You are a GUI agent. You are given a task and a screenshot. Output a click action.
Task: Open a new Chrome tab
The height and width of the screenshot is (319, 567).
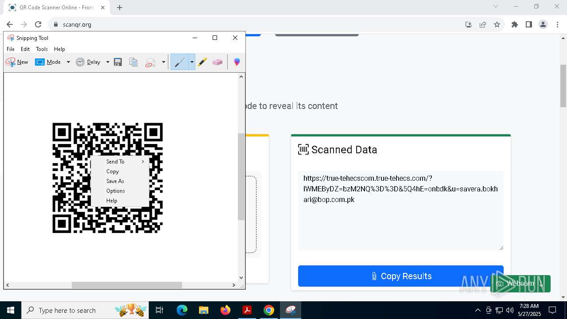point(120,7)
